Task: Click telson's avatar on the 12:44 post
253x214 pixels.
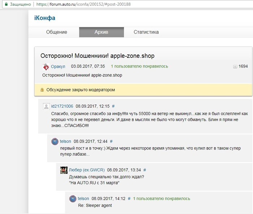Action: [55, 141]
